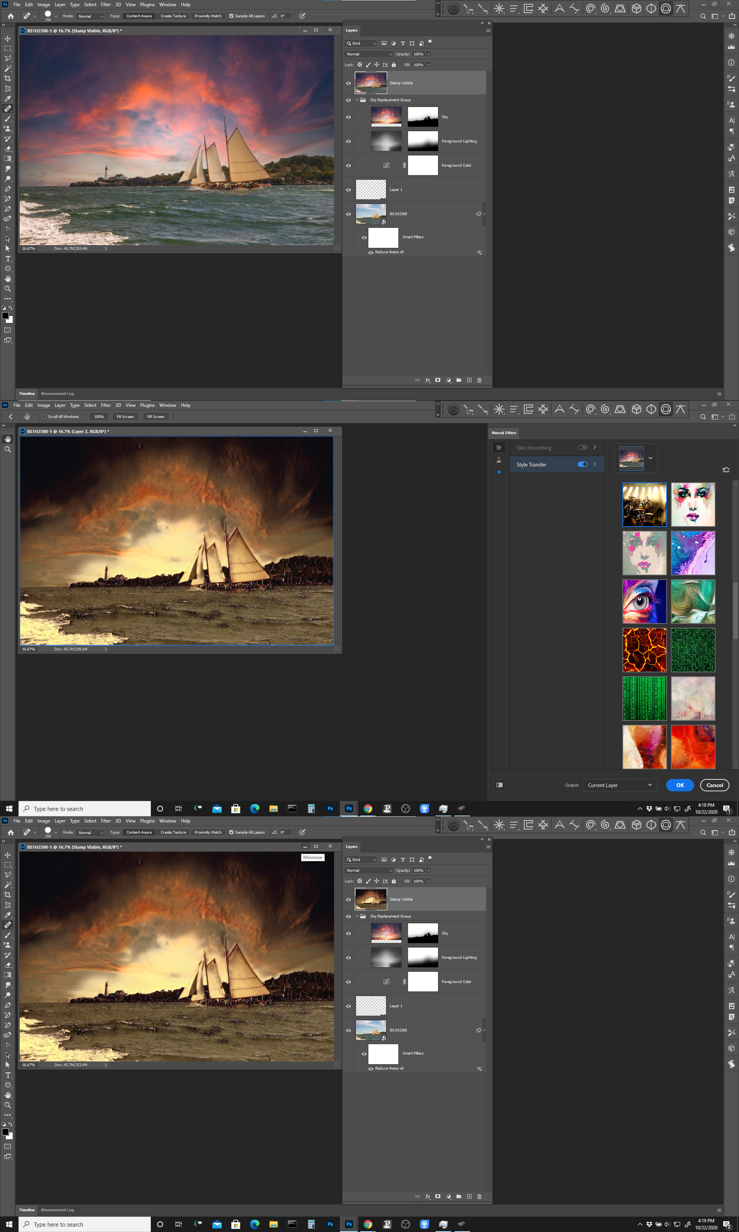Expand the source image thumbnail dropdown chevron
The image size is (739, 1232).
pyautogui.click(x=650, y=458)
